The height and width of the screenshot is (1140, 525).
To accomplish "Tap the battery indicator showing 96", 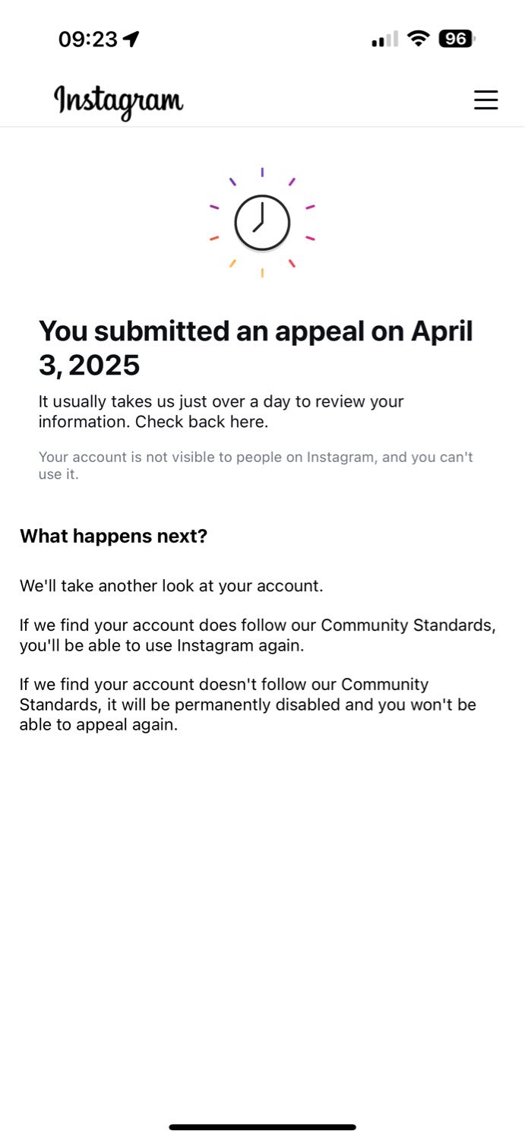I will tap(457, 39).
